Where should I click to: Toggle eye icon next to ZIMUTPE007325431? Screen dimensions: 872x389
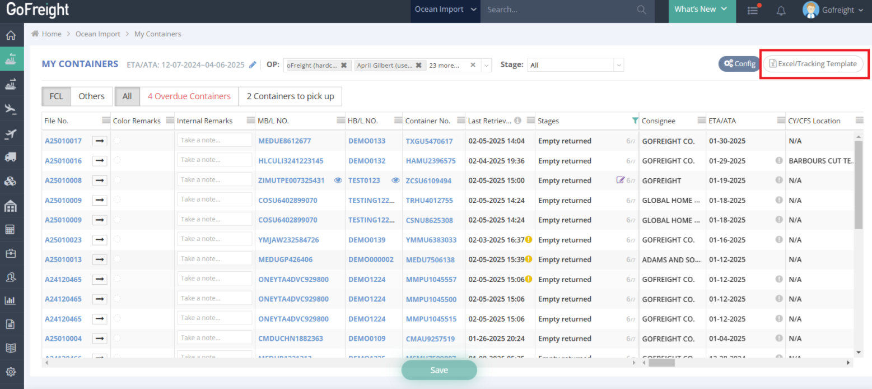click(x=338, y=180)
